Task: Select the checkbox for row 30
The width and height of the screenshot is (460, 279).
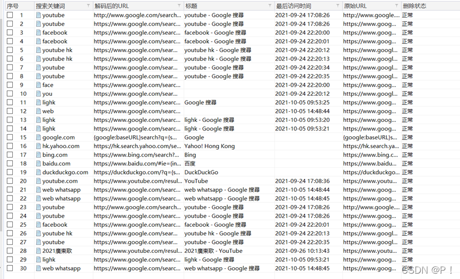Action: (10, 268)
